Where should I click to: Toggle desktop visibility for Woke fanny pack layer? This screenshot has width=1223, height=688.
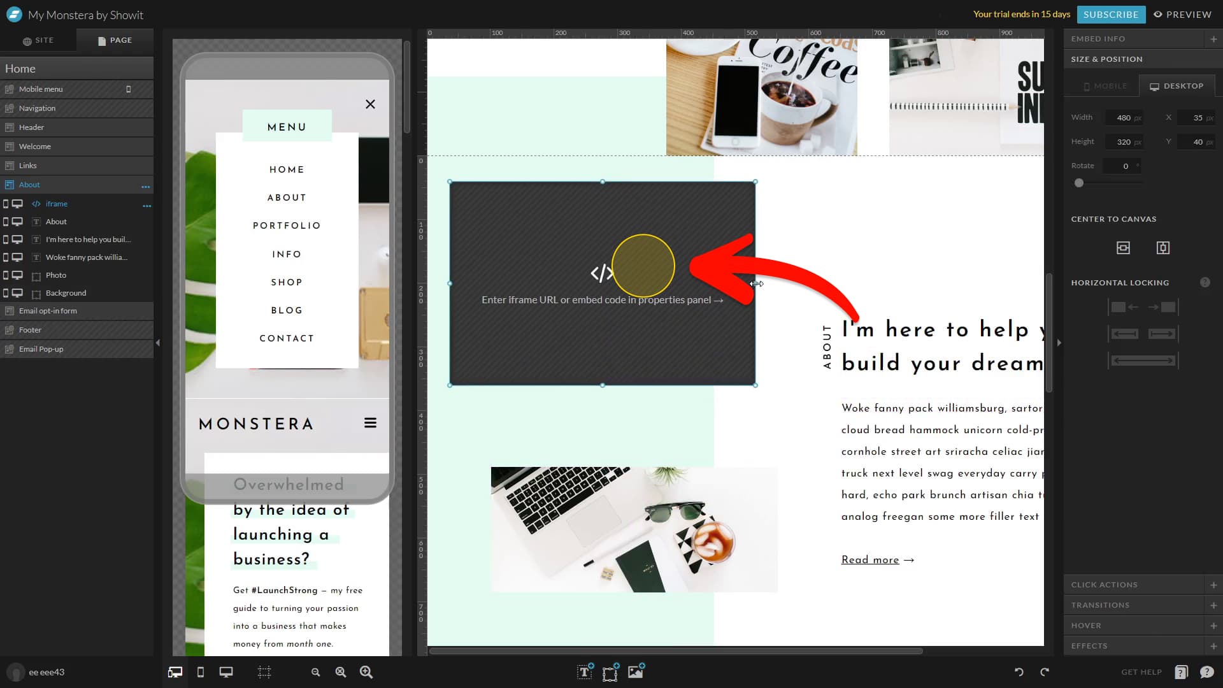click(x=18, y=257)
